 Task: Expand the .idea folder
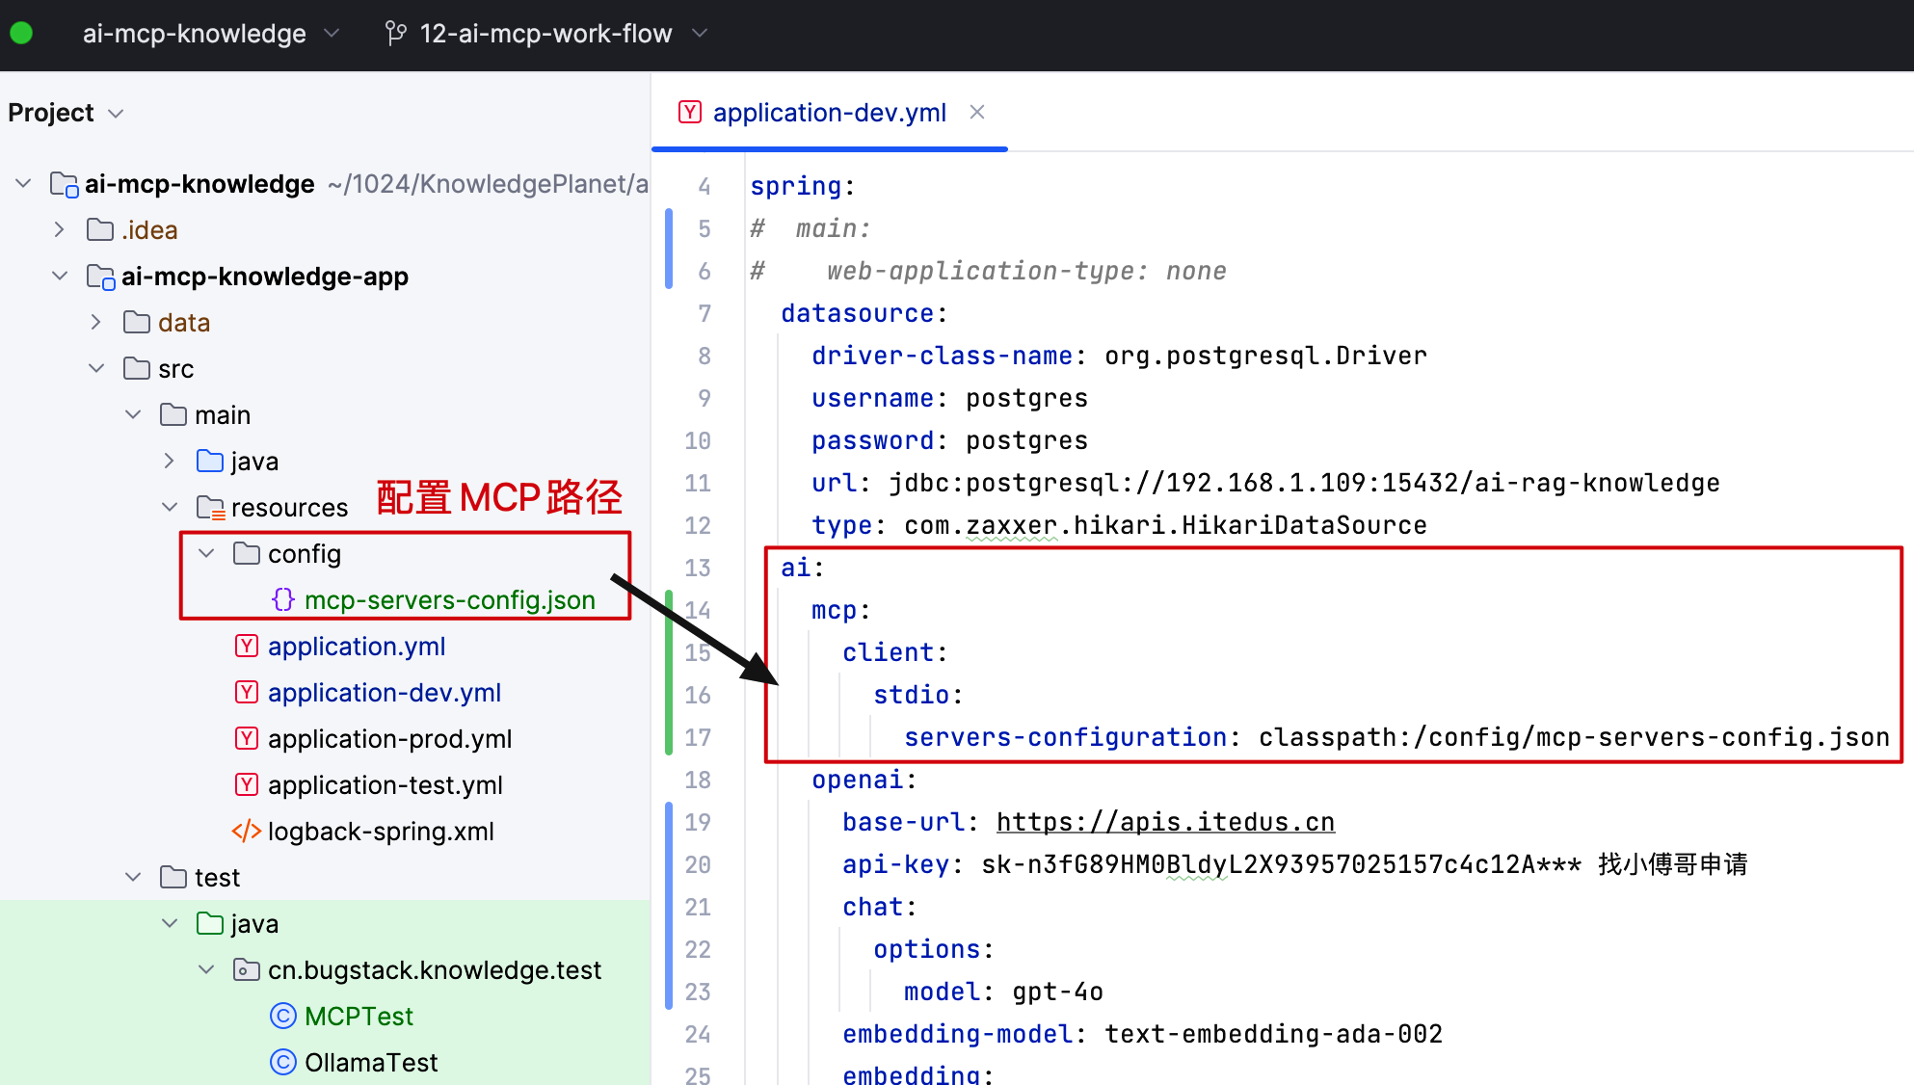click(x=60, y=229)
